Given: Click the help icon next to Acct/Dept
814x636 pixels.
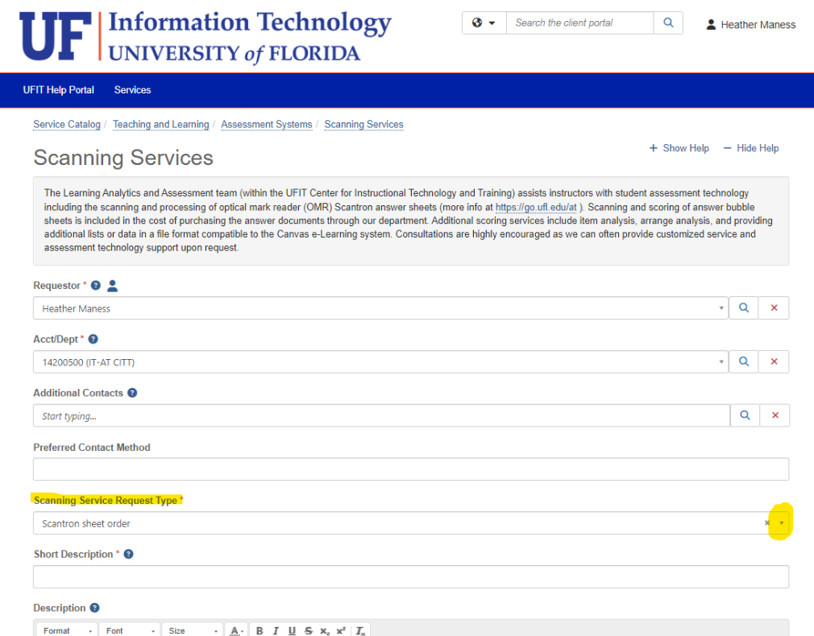Looking at the screenshot, I should pyautogui.click(x=93, y=339).
